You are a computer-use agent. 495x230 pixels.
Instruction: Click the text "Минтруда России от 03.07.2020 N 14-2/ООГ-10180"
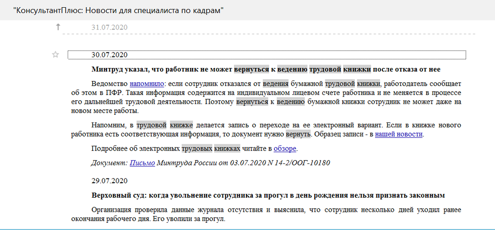(x=244, y=163)
